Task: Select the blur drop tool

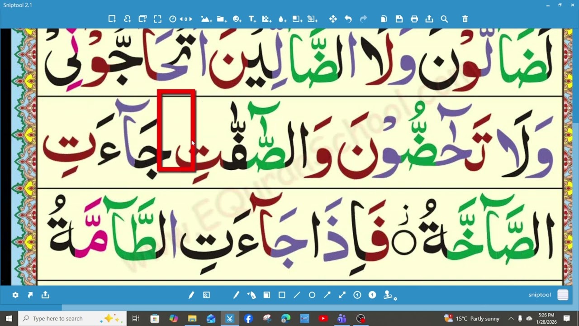Action: (x=282, y=19)
